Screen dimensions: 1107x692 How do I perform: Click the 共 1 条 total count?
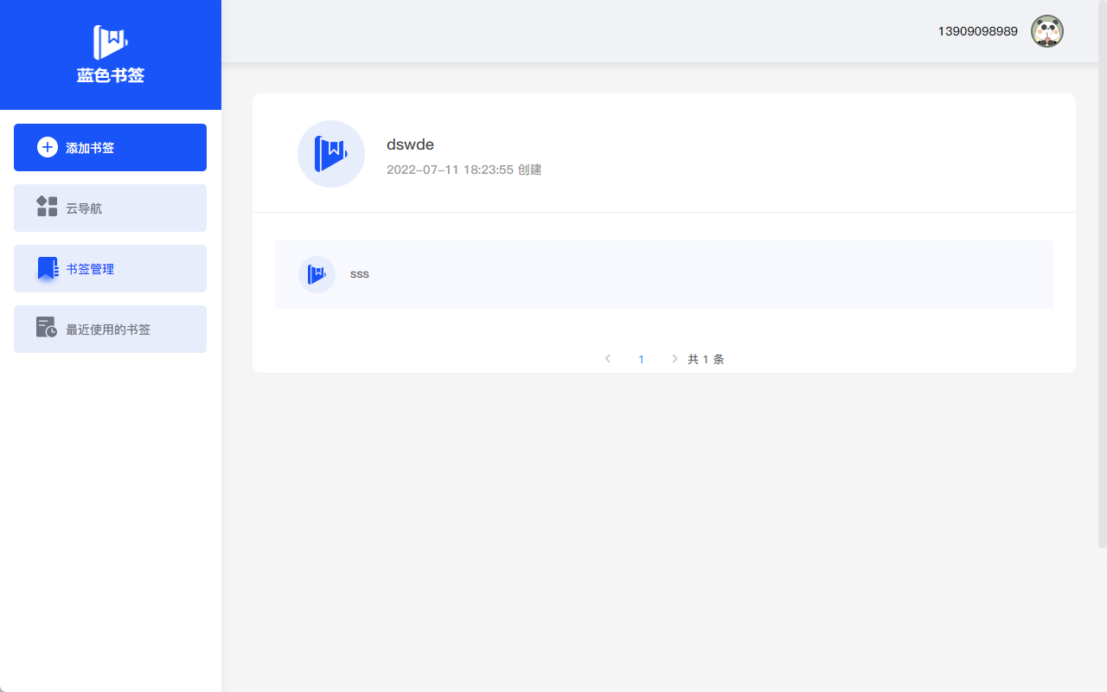point(706,359)
